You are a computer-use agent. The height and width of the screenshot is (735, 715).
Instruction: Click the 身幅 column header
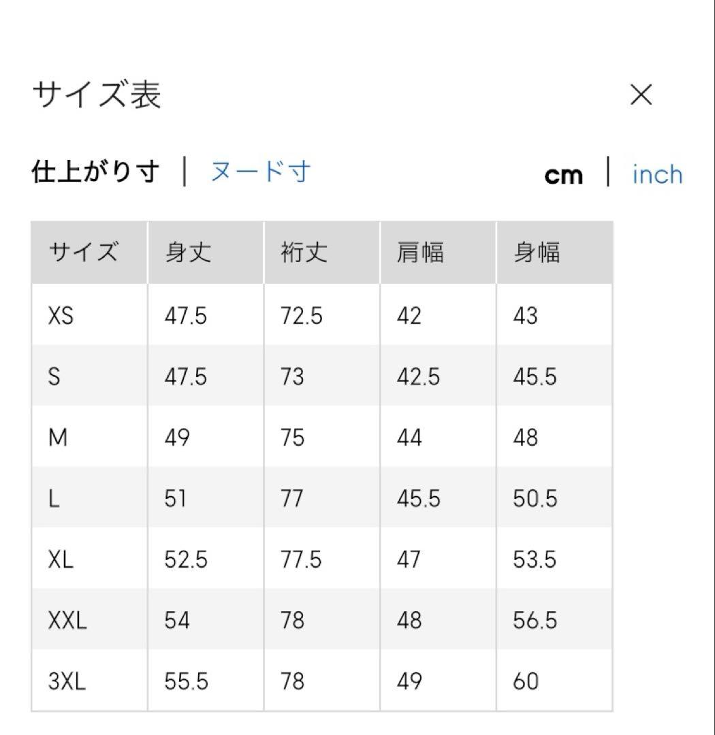(x=537, y=252)
